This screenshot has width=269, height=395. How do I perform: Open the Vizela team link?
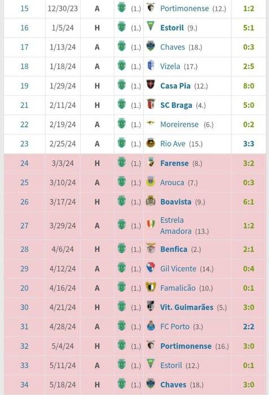coord(170,67)
